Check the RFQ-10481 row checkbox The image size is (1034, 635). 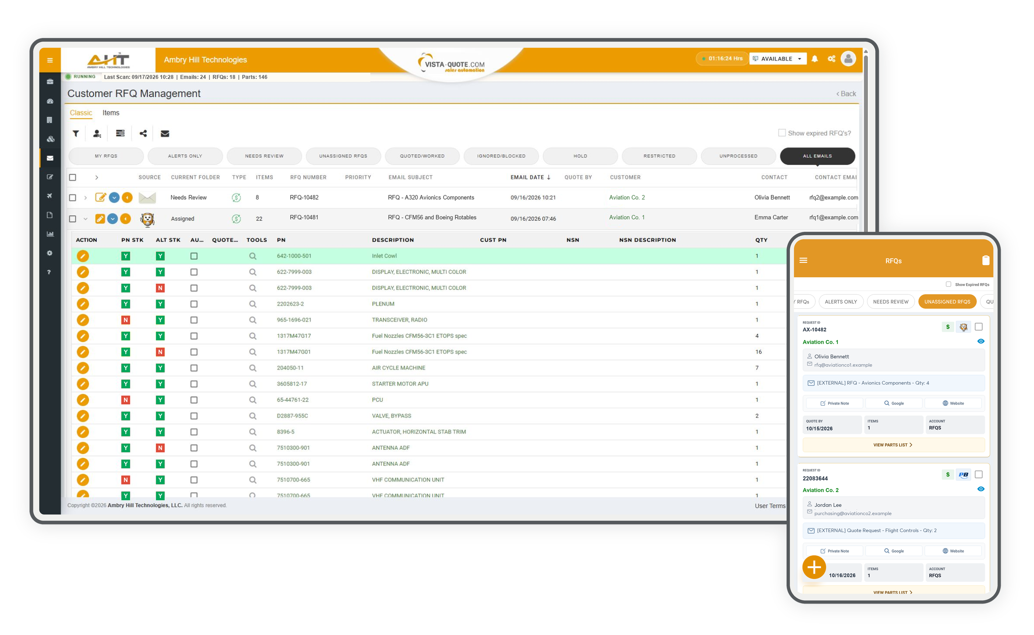(x=73, y=219)
